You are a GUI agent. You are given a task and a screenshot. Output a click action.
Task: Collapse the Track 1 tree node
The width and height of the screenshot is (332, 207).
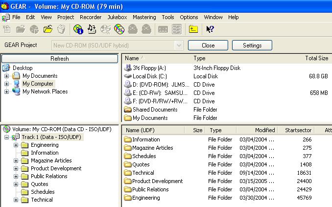point(6,137)
